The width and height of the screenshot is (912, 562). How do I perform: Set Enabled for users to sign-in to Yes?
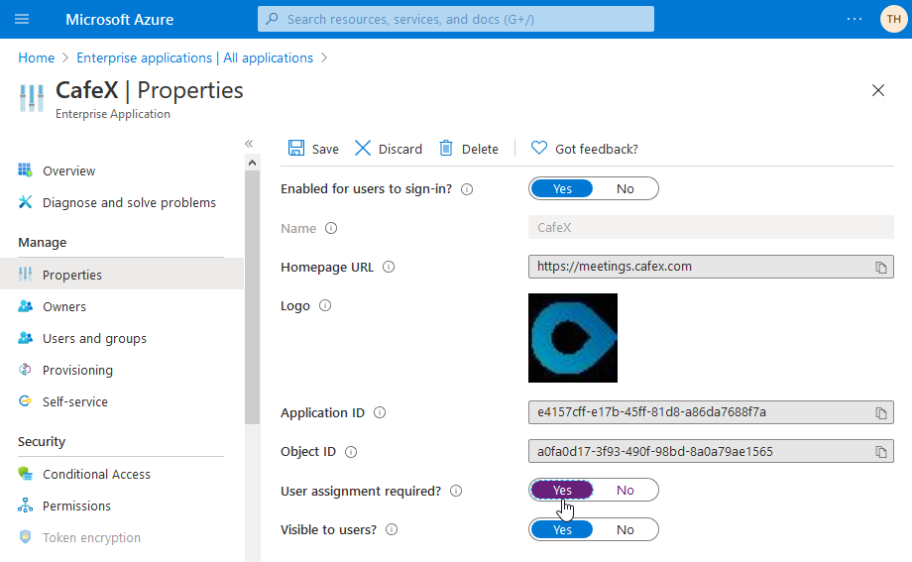pyautogui.click(x=562, y=188)
